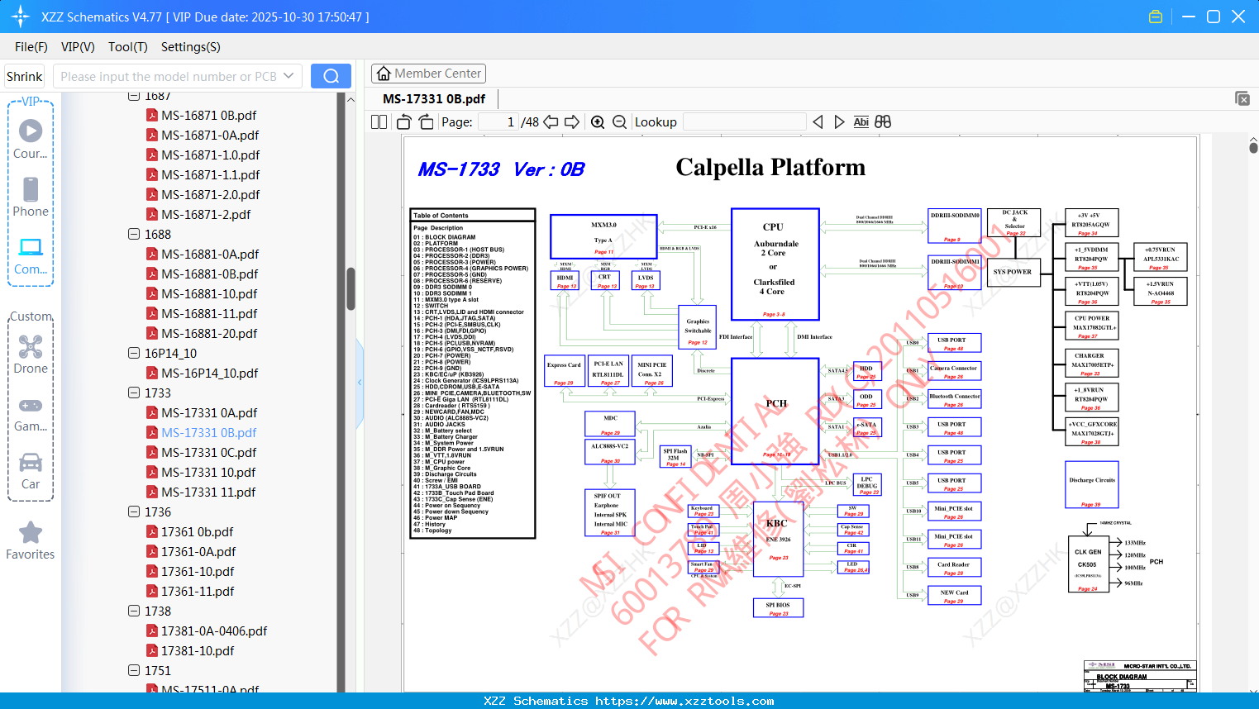Open the Course section in the sidebar

(31, 139)
